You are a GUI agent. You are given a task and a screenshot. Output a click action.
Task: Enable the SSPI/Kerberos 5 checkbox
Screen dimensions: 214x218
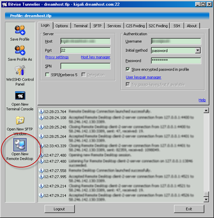click(47, 74)
